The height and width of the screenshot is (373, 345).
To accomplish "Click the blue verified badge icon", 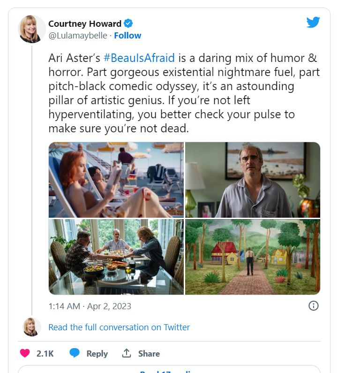I will pyautogui.click(x=128, y=23).
